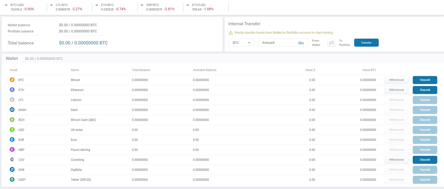444x189 pixels.
Task: Click the Tether coin icon
Action: pyautogui.click(x=12, y=180)
